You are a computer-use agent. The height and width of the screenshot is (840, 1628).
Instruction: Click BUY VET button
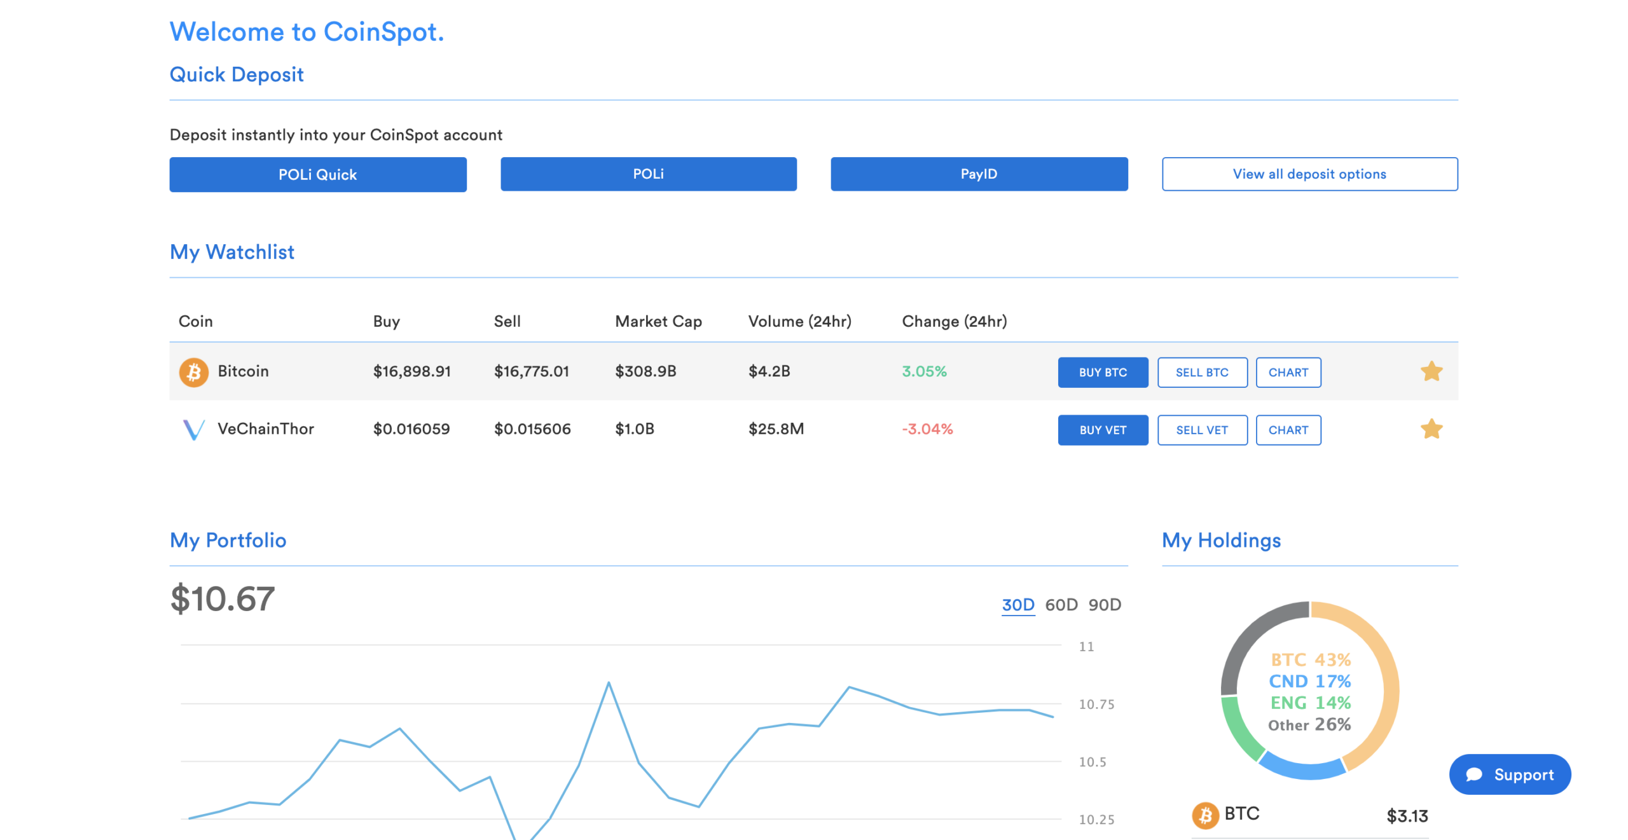[1102, 430]
